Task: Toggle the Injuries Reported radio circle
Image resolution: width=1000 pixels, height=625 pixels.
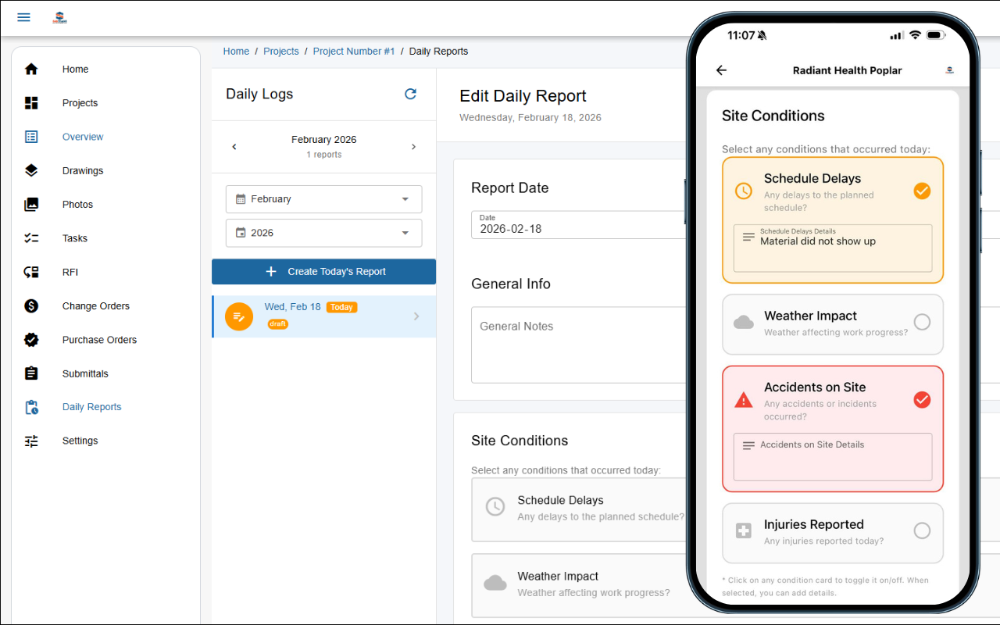Action: point(922,531)
